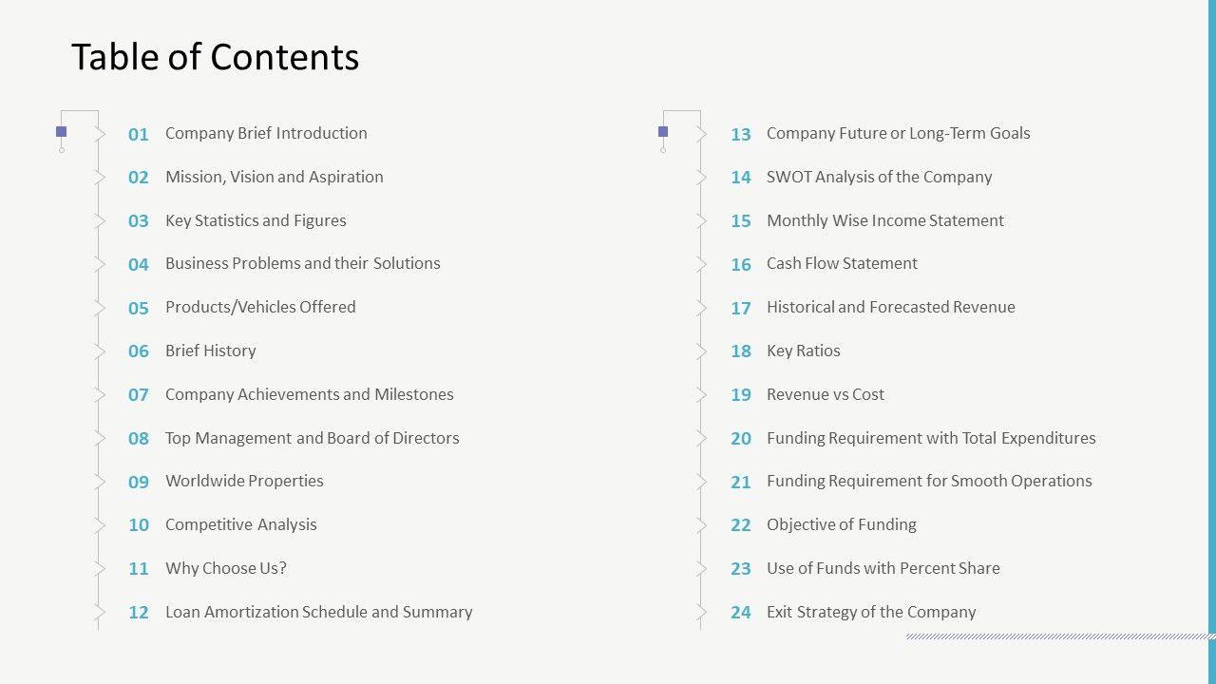Screen dimensions: 1216x684
Task: Select the Key Statistics and Figures entry
Action: click(256, 220)
